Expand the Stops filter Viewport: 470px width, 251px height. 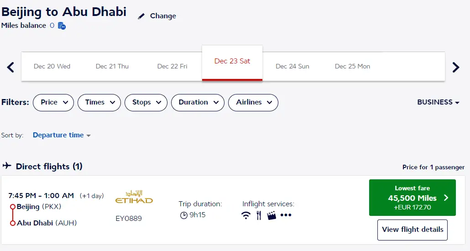click(x=146, y=102)
